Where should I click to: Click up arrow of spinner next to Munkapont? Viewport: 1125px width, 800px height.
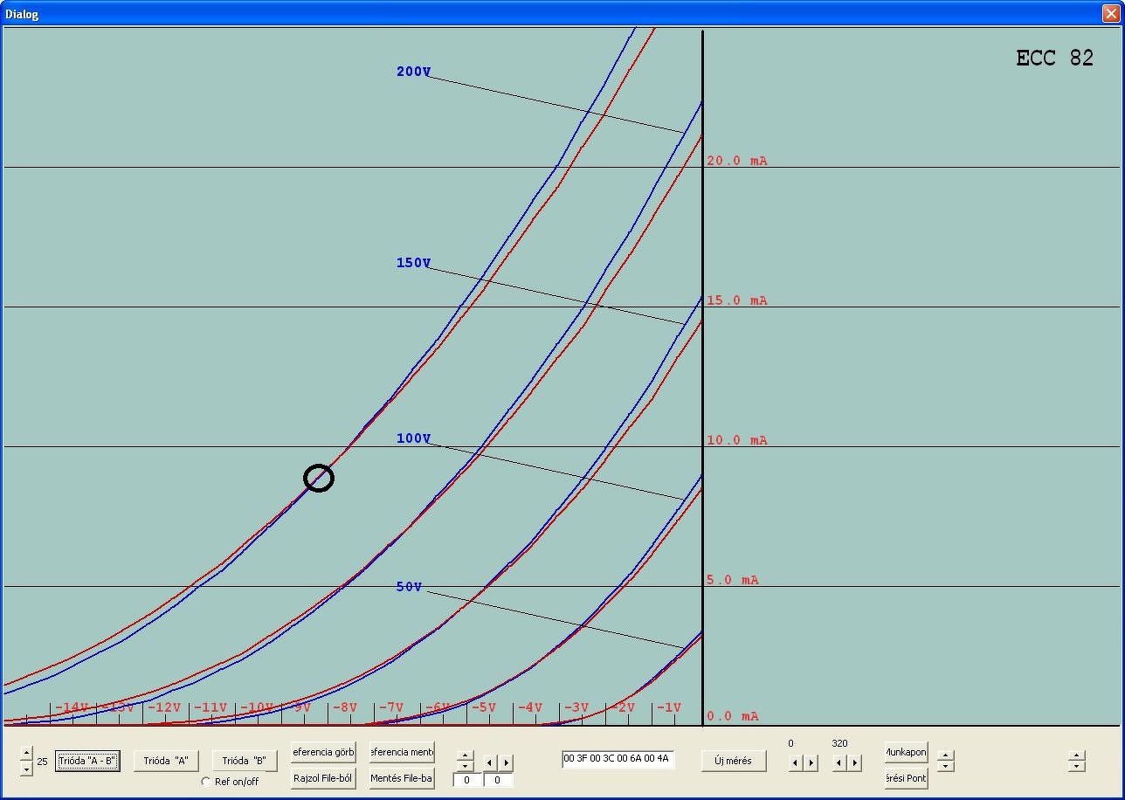pyautogui.click(x=945, y=755)
